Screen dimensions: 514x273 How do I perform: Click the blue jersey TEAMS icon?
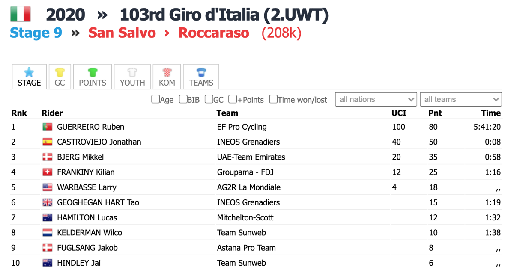coord(201,72)
